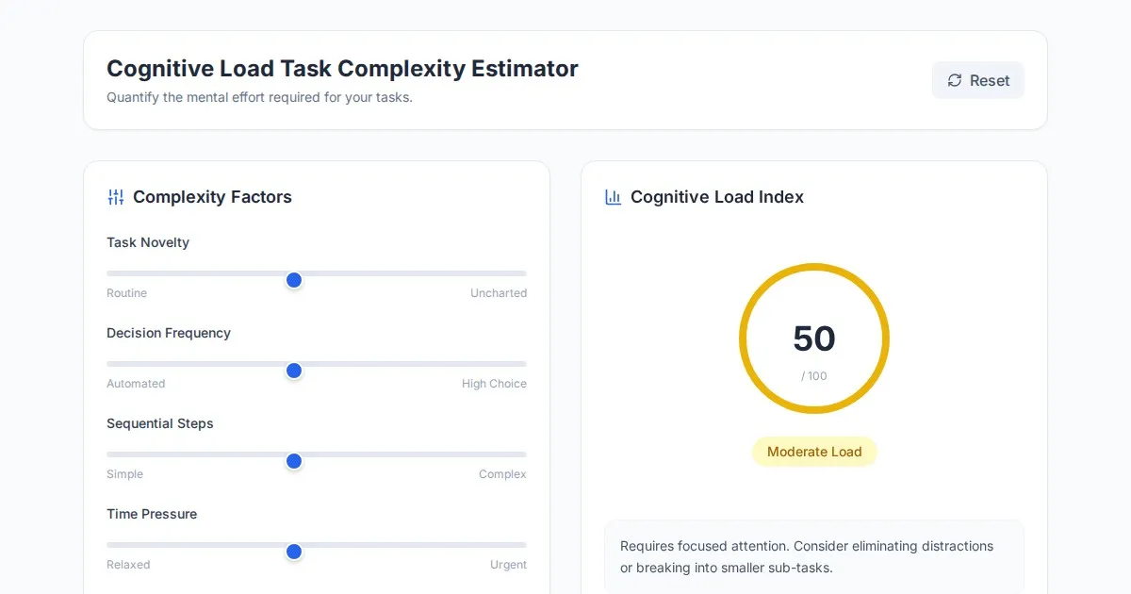Select the Sequential Steps slider thumb
The image size is (1131, 594).
click(x=294, y=461)
